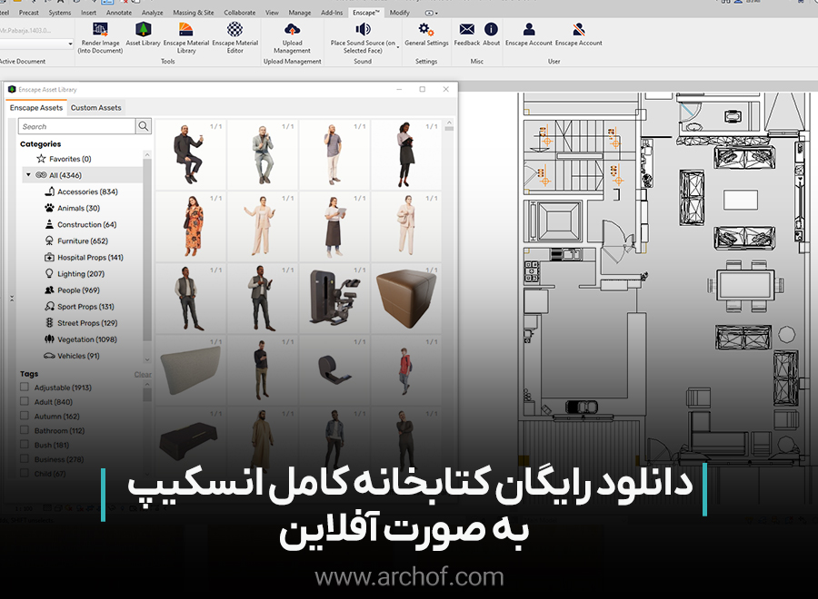Select the seated man in black thumbnail
The width and height of the screenshot is (818, 599).
pos(190,154)
